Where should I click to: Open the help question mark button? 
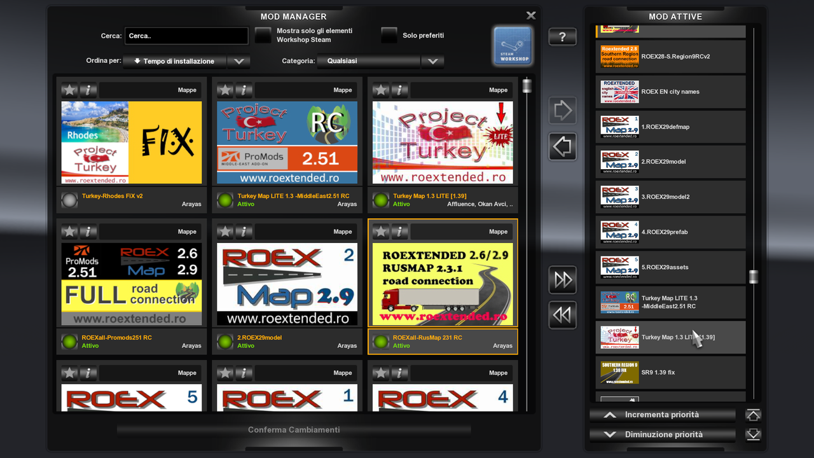tap(562, 37)
